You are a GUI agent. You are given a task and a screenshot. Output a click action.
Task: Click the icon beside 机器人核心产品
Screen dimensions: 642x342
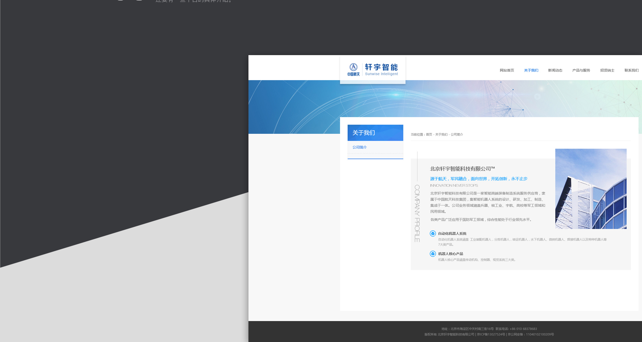coord(433,254)
